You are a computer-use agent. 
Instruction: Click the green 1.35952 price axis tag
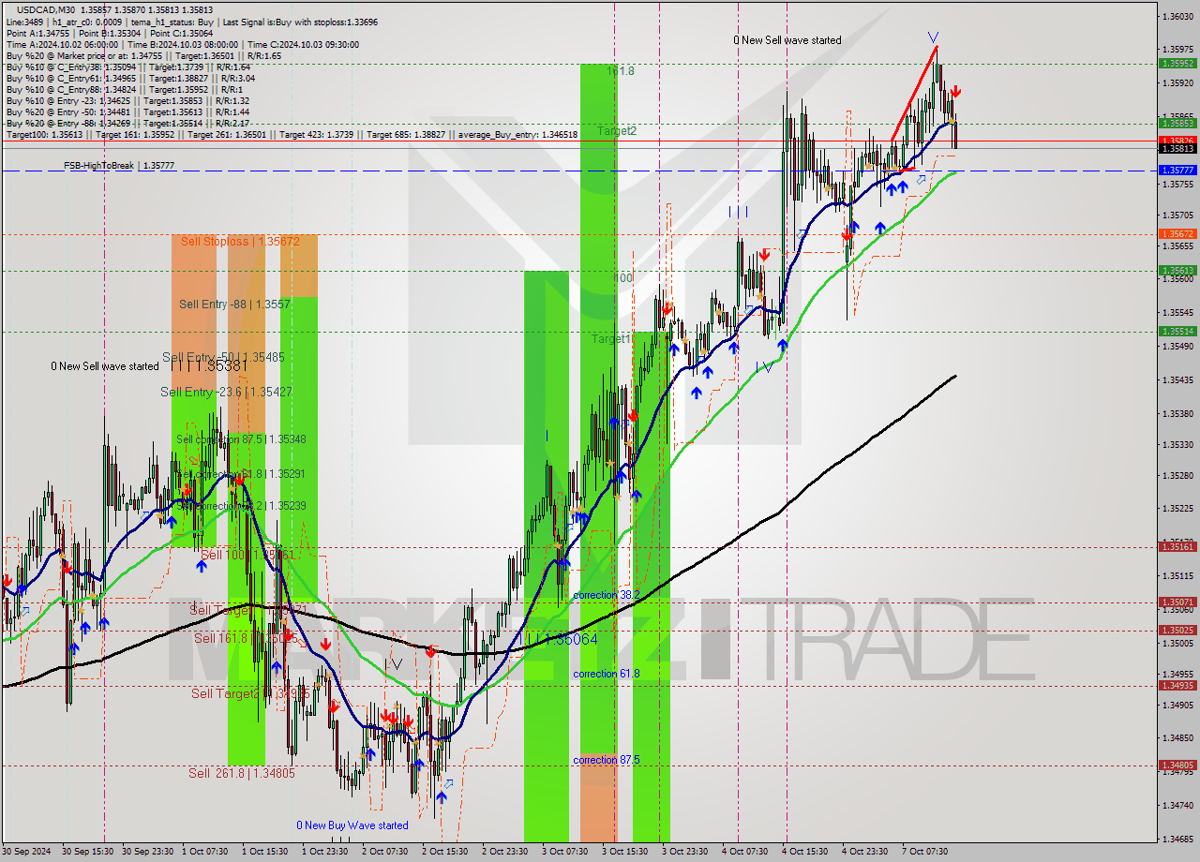click(1177, 64)
